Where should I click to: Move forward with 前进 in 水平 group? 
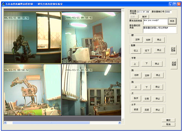click(136, 110)
